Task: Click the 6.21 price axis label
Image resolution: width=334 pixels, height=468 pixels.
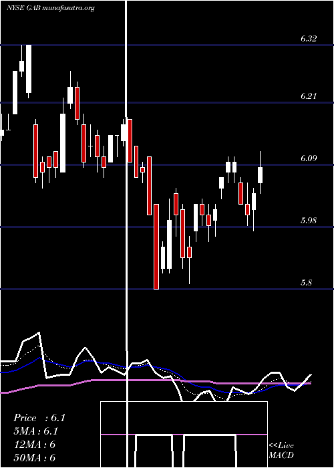Action: [309, 96]
